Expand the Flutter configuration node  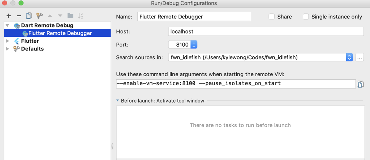(8, 41)
